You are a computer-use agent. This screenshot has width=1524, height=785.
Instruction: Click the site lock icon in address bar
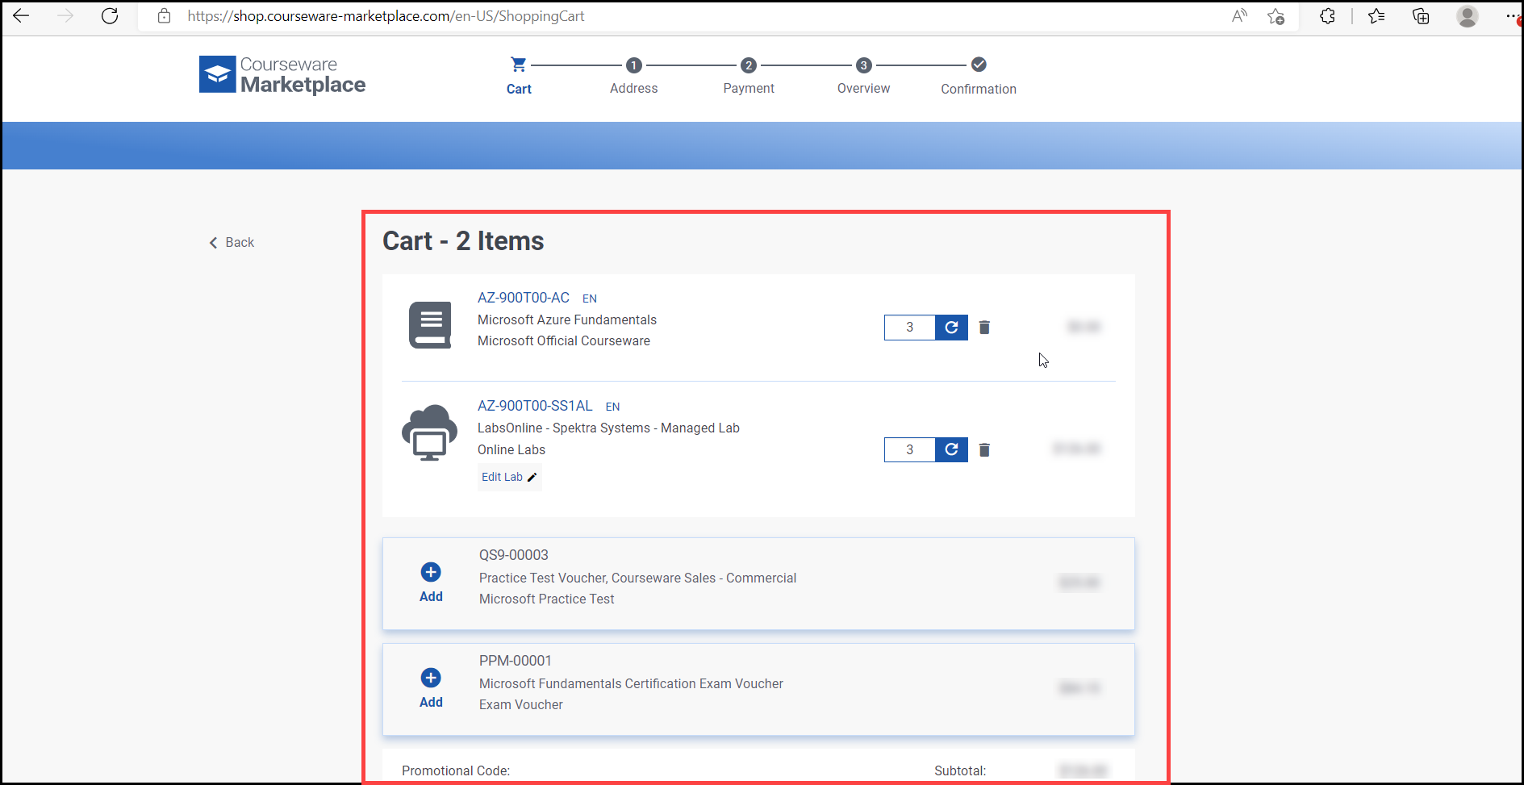pyautogui.click(x=164, y=15)
